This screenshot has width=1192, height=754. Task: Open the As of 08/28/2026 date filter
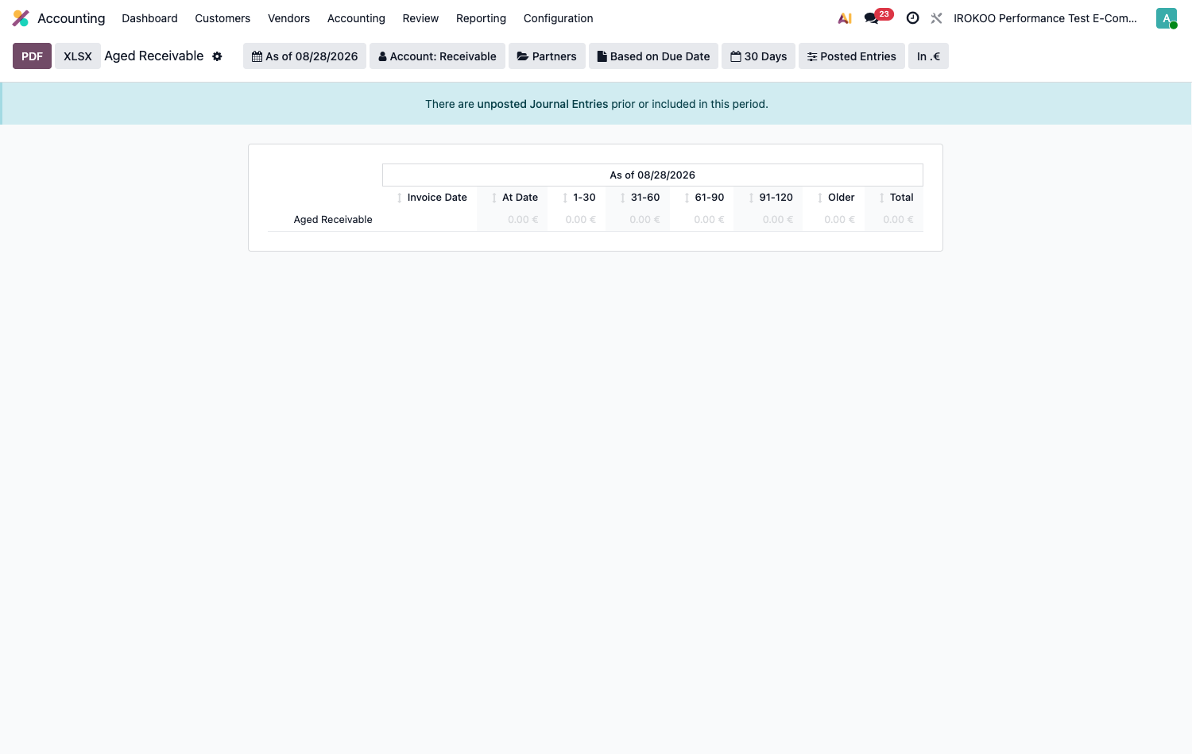point(304,56)
